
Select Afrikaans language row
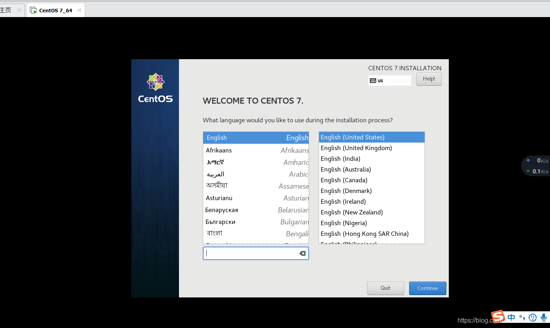(256, 150)
